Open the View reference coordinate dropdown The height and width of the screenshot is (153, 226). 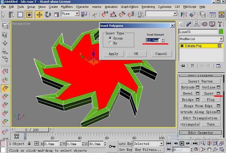pyautogui.click(x=77, y=14)
